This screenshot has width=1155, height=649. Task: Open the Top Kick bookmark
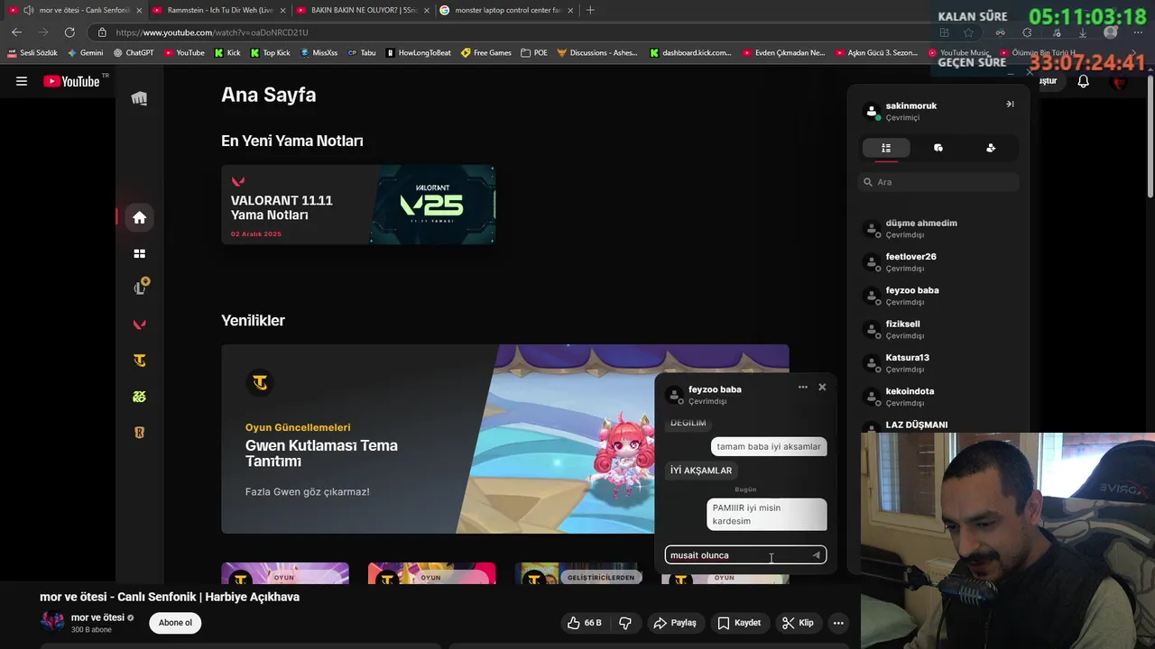coord(270,53)
